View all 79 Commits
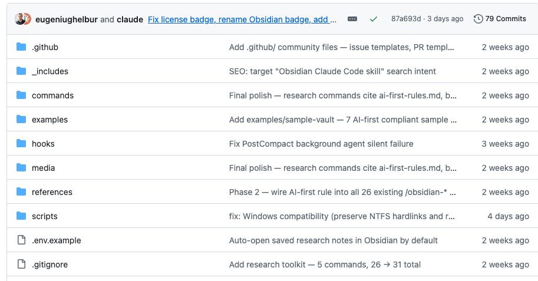The image size is (538, 281). [x=500, y=19]
